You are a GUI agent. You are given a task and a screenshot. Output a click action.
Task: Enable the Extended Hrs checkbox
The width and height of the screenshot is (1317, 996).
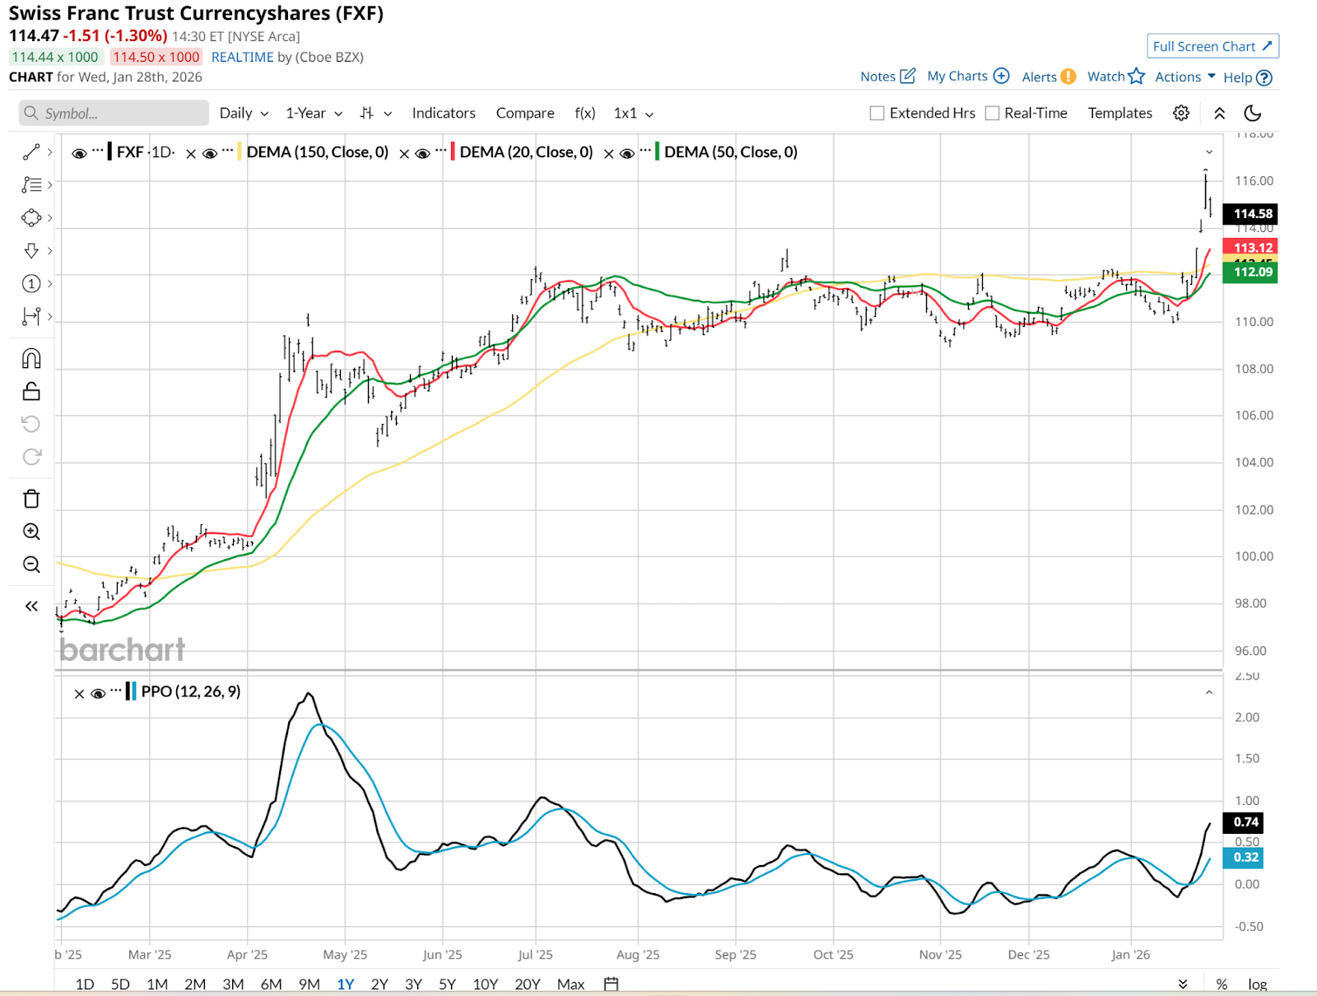coord(877,114)
